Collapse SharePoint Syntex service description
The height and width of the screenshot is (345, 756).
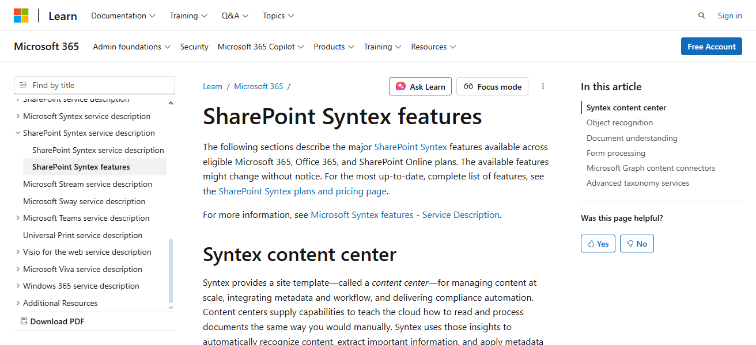(x=18, y=133)
